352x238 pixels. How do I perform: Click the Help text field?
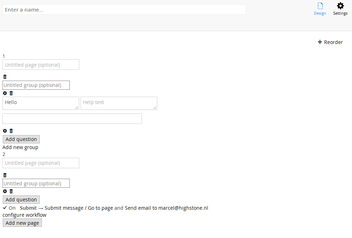(119, 103)
